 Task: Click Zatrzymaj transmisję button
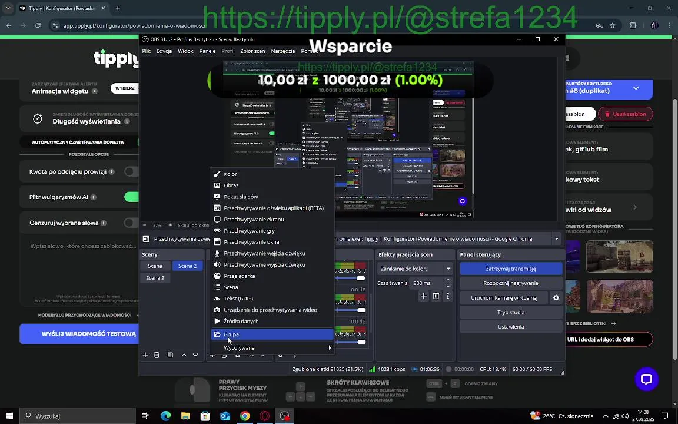point(511,269)
